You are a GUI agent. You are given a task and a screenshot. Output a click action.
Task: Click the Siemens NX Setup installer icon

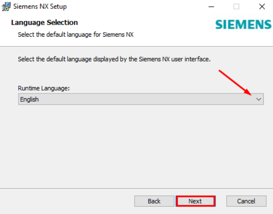click(x=6, y=6)
